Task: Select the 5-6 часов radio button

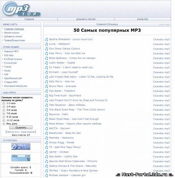Action: [x=4, y=110]
